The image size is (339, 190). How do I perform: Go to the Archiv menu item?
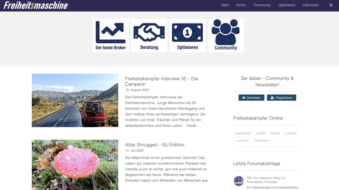pos(241,5)
